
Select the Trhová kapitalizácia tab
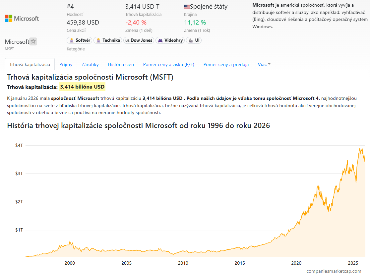click(x=30, y=64)
